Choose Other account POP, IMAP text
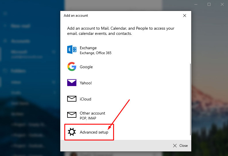This screenshot has width=228, height=156. click(92, 115)
